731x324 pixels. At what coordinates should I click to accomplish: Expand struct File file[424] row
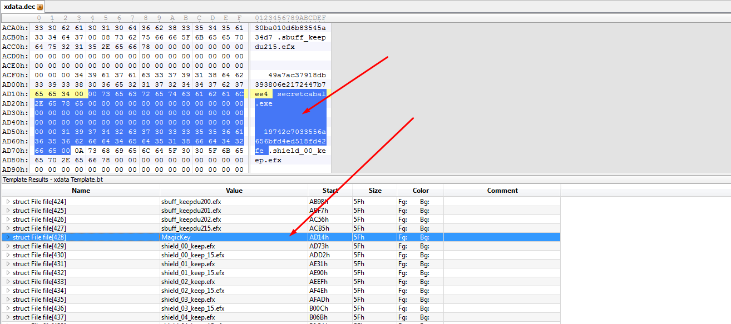click(8, 202)
